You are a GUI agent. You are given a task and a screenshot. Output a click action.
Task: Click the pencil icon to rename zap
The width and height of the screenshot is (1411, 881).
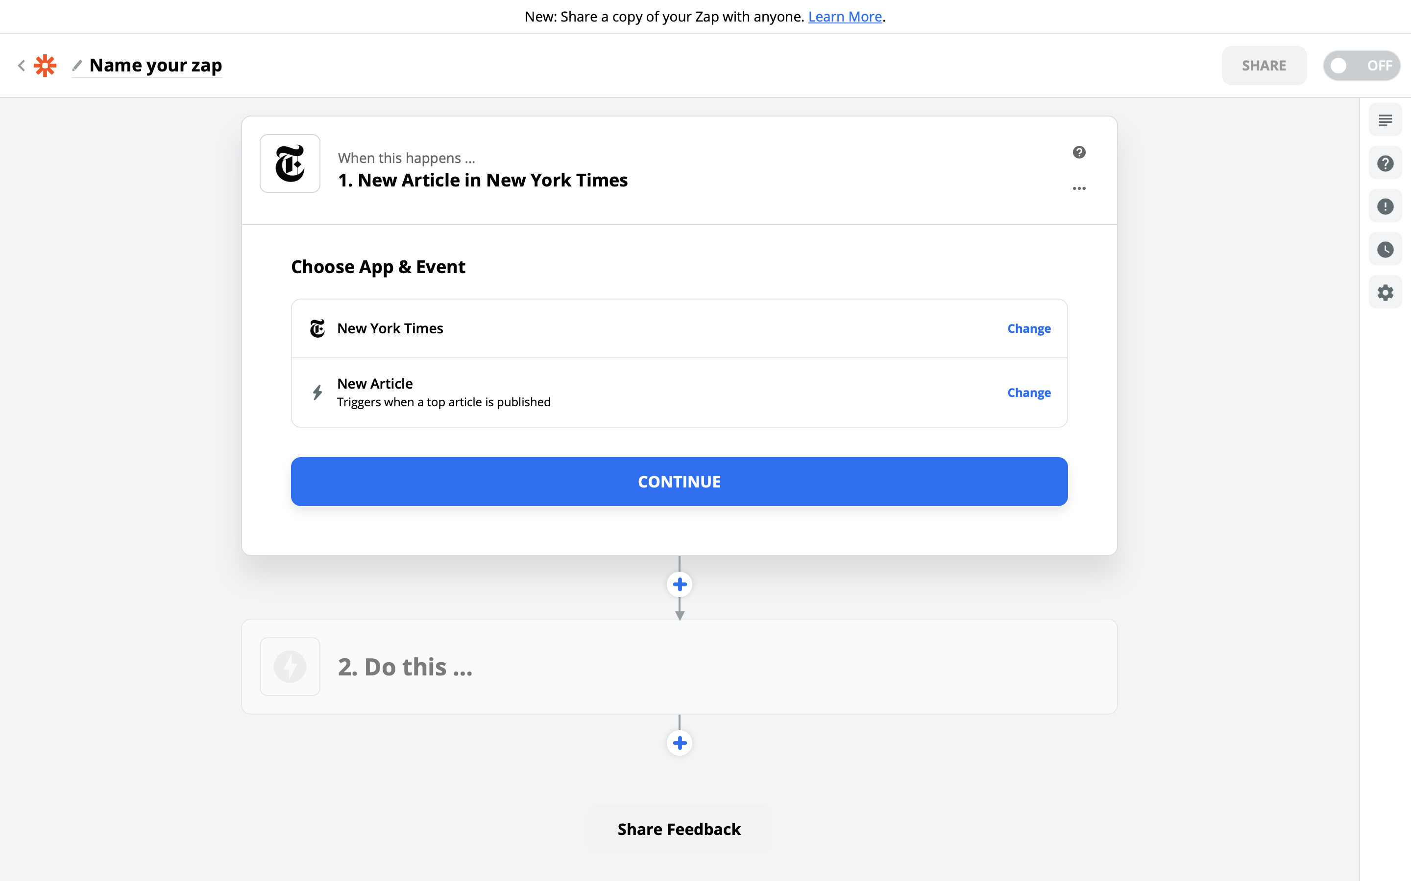click(77, 65)
